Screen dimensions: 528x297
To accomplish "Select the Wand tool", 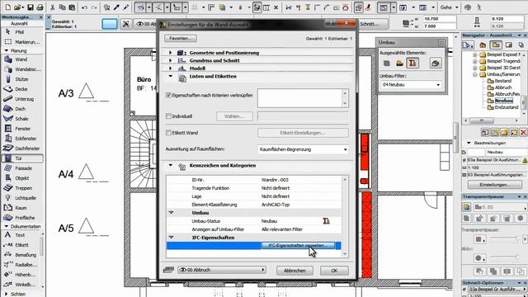I will (x=21, y=59).
